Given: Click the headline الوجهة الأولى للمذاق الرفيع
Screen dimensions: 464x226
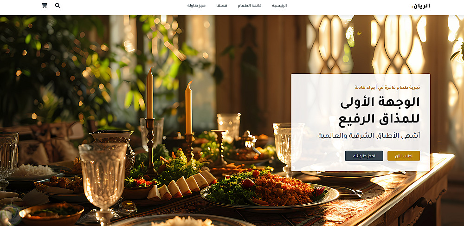Looking at the screenshot, I should pos(380,110).
